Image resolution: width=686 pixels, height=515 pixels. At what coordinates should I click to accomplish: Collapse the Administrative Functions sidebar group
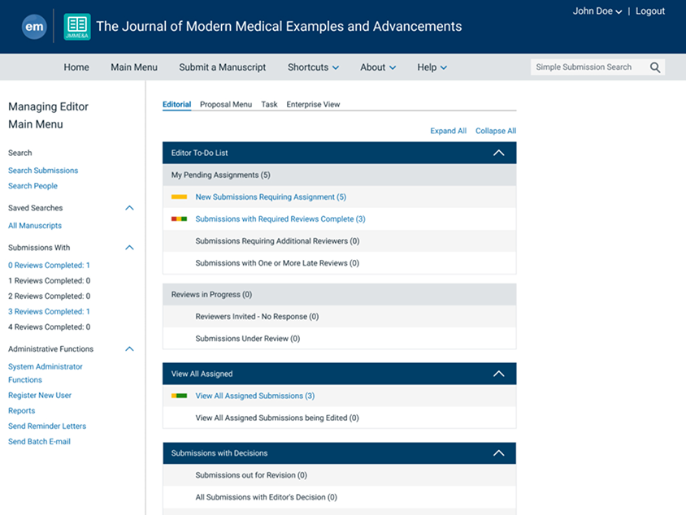129,349
